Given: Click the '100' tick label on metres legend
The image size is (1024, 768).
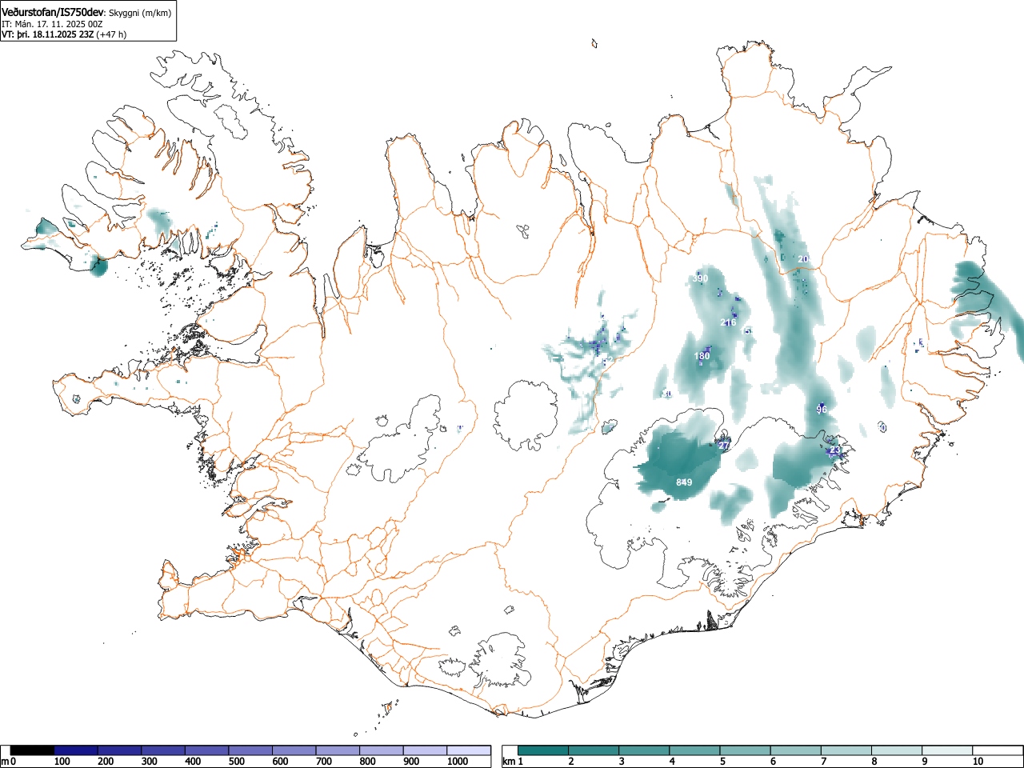Looking at the screenshot, I should [62, 762].
